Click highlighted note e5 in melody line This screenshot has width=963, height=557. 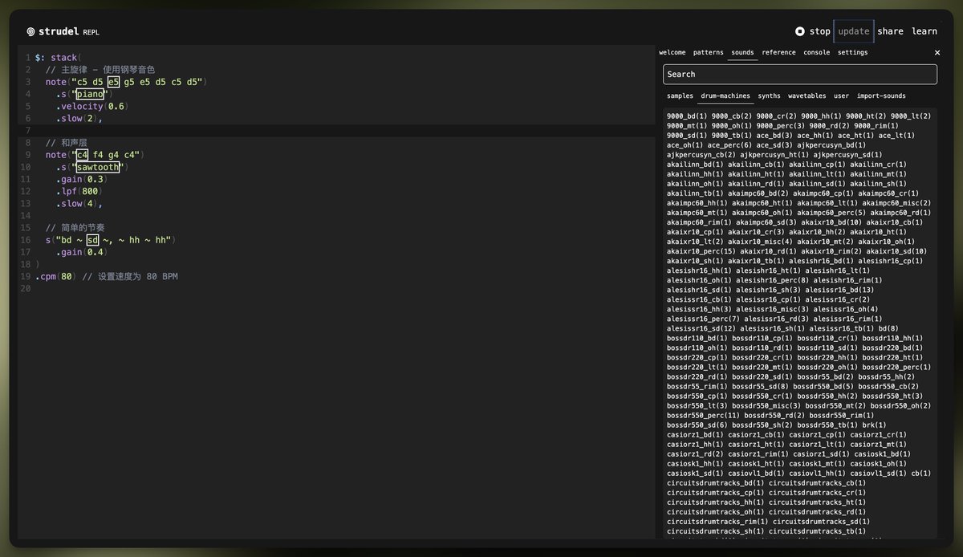coord(113,82)
